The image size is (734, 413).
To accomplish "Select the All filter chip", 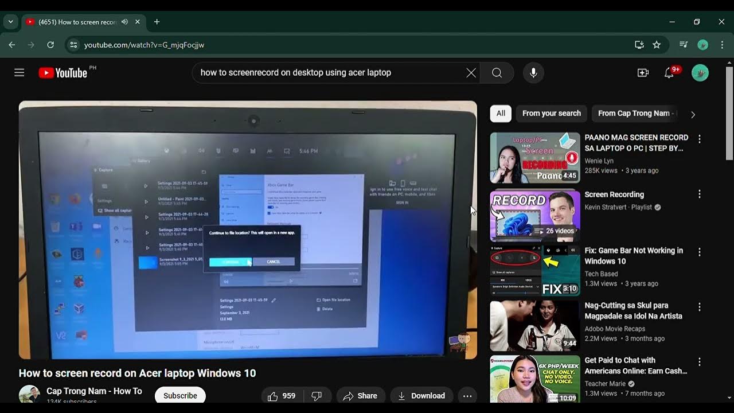I will (501, 114).
